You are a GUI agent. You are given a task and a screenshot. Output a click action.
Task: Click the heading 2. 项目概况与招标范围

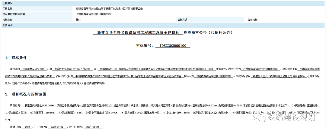(x=26, y=94)
